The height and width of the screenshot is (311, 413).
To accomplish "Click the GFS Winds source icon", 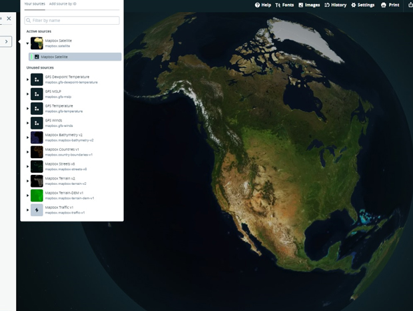I will (37, 123).
